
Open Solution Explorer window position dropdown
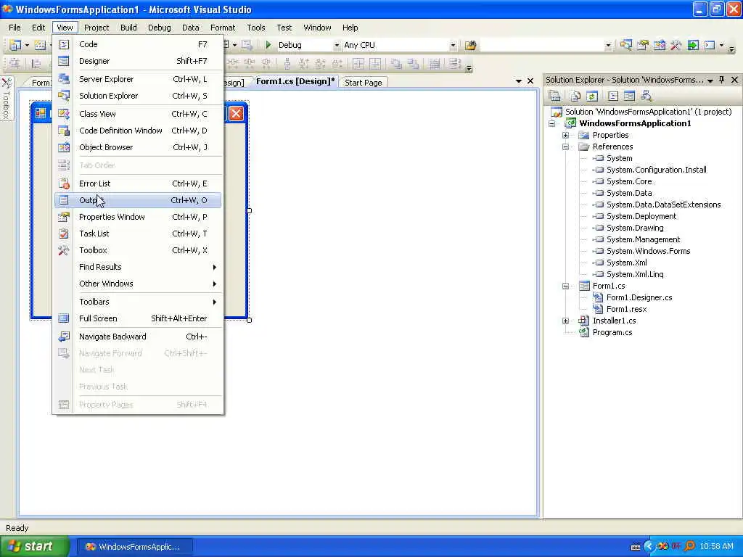click(x=710, y=81)
